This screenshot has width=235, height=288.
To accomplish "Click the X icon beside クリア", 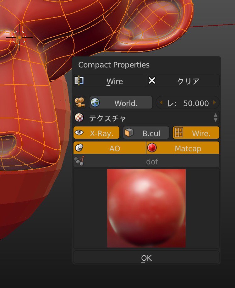I will click(x=152, y=80).
